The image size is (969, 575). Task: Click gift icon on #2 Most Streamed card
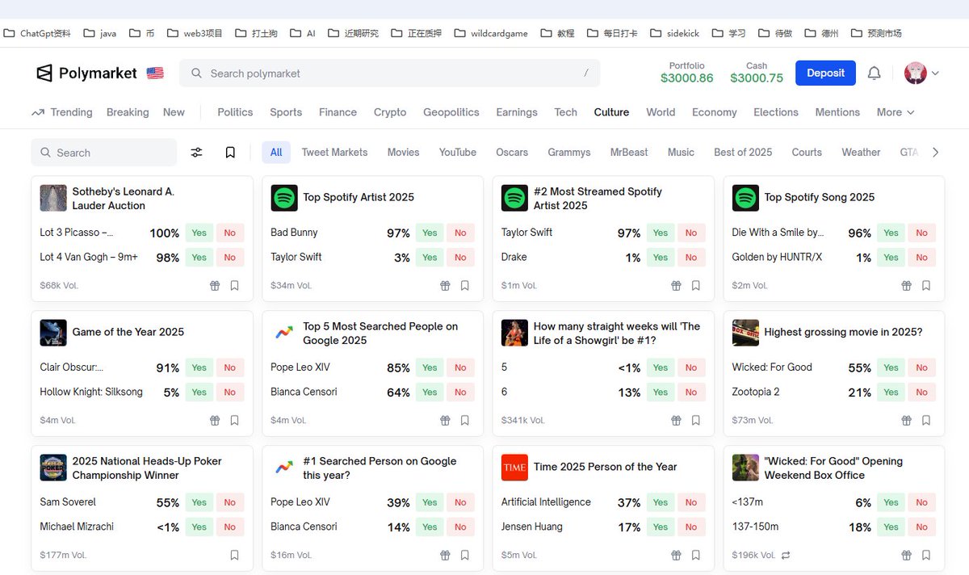pyautogui.click(x=677, y=286)
